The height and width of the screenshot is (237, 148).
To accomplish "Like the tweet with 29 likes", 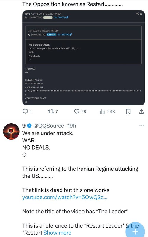I will (77, 112).
